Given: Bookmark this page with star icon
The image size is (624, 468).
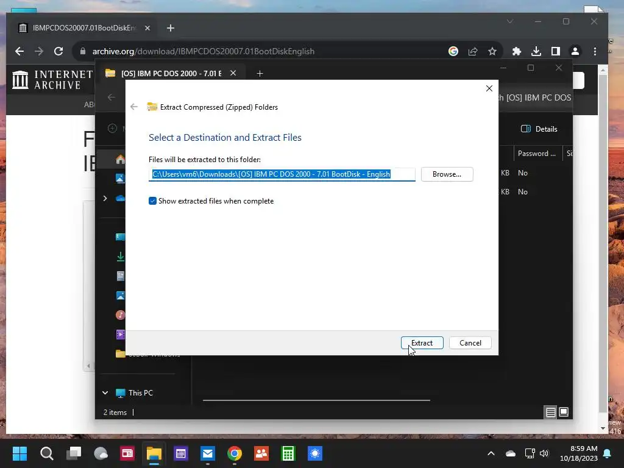Looking at the screenshot, I should [x=492, y=51].
